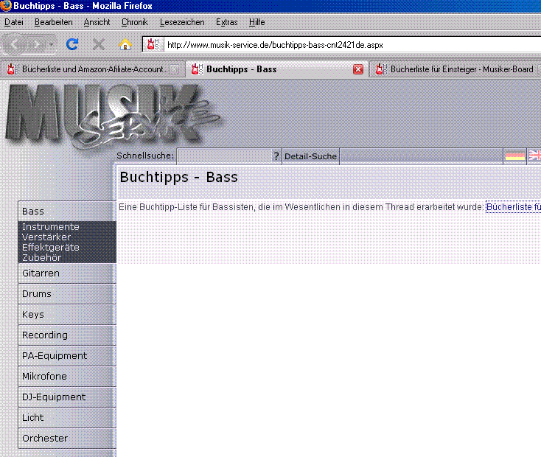Open the Extras menu

227,22
